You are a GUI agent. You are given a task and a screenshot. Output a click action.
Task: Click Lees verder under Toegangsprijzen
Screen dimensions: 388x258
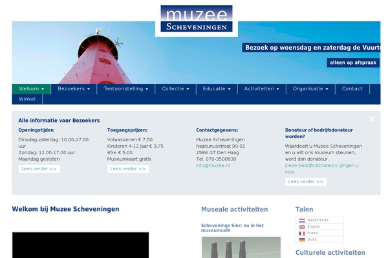128,169
